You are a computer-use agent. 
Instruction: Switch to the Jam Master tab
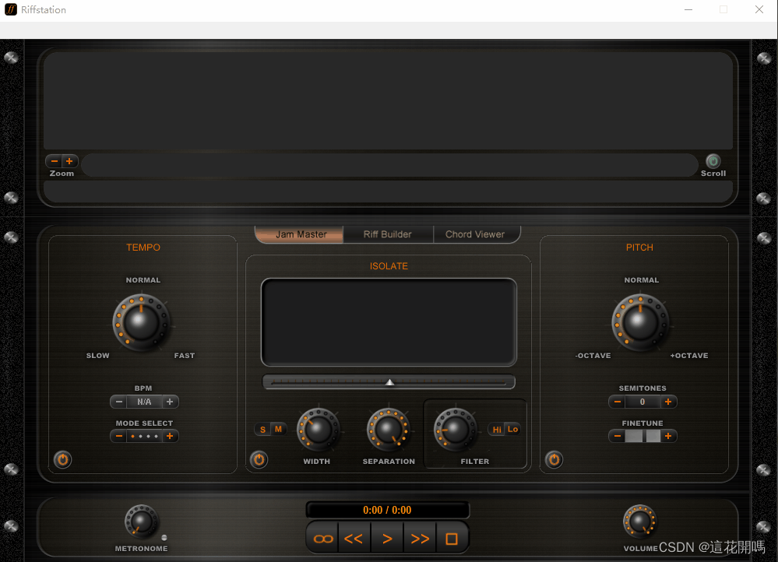click(299, 234)
